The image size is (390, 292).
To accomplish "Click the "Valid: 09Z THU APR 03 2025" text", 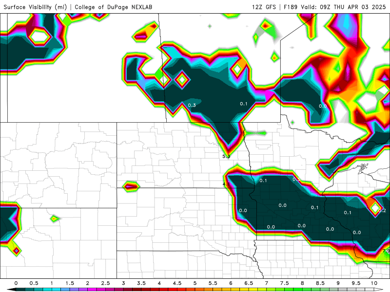I will pyautogui.click(x=343, y=7).
